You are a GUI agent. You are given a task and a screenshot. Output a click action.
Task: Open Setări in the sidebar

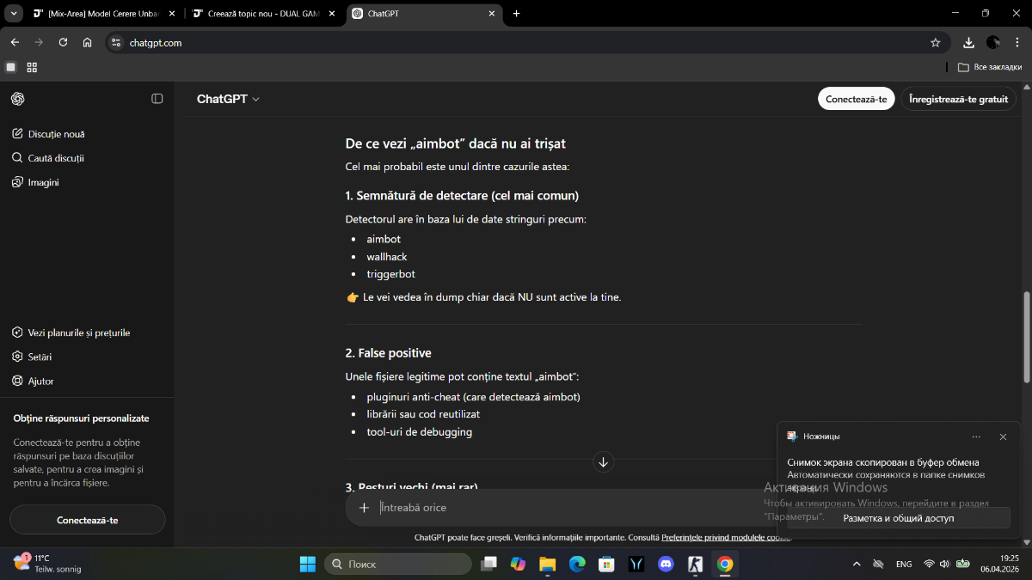click(40, 357)
